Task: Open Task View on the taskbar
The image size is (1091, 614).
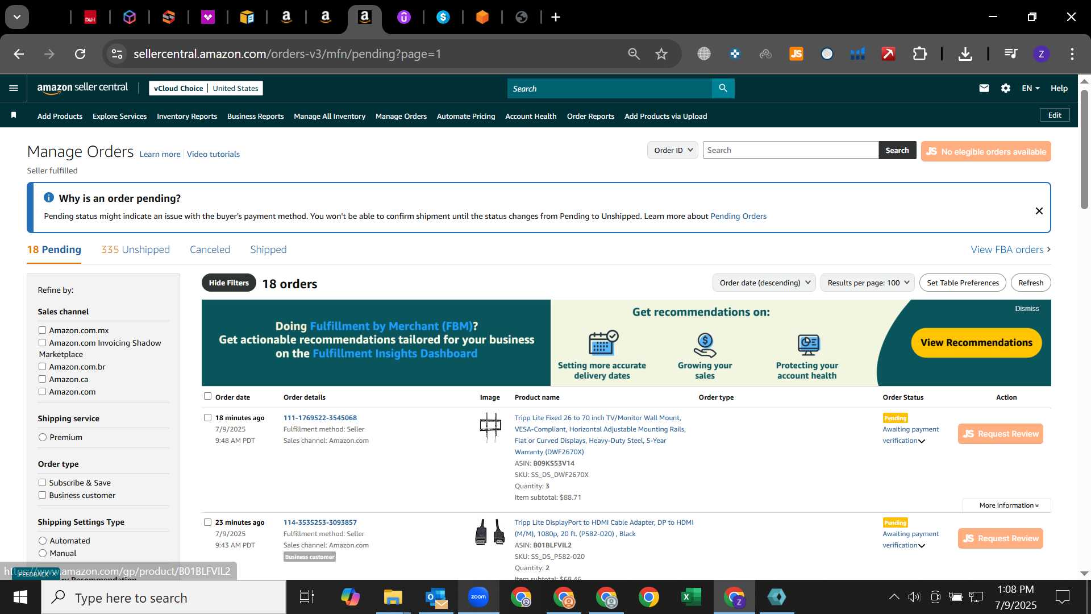Action: click(x=307, y=597)
